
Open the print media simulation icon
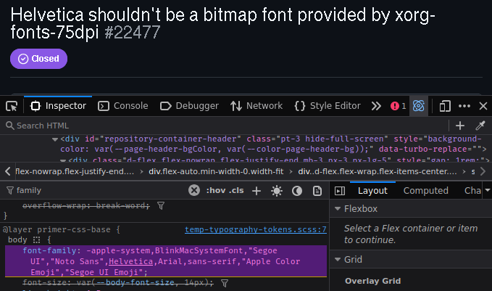pos(317,191)
